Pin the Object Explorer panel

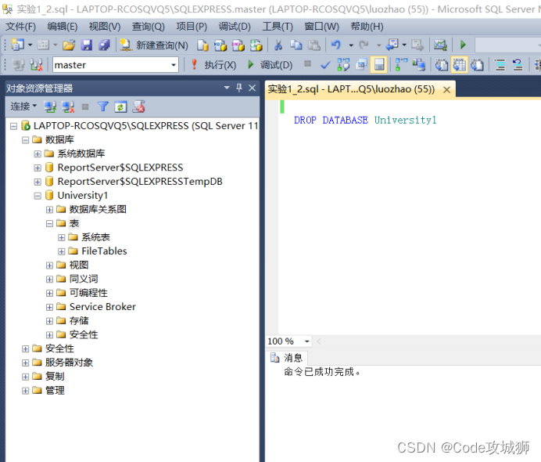pos(239,88)
